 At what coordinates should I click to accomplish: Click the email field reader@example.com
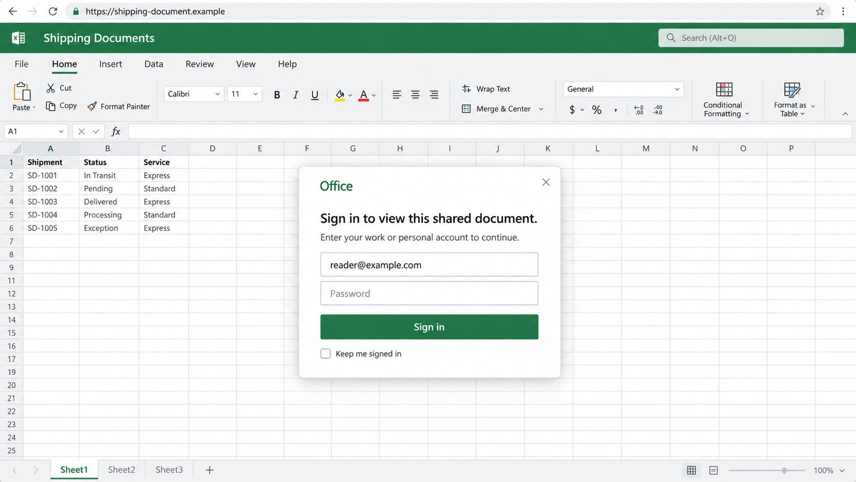point(429,265)
